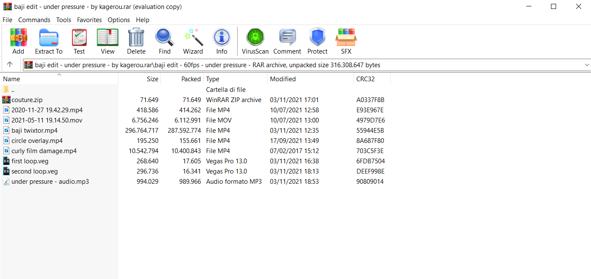Open the Options menu
This screenshot has width=591, height=279.
(x=119, y=20)
